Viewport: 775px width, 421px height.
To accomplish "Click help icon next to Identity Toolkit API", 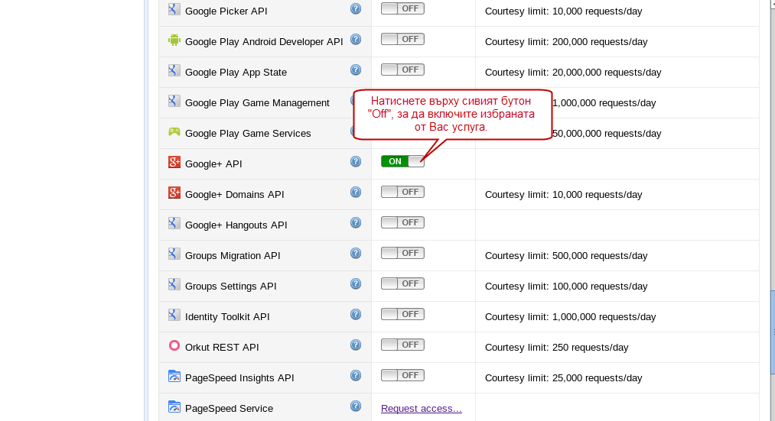I will 356,315.
